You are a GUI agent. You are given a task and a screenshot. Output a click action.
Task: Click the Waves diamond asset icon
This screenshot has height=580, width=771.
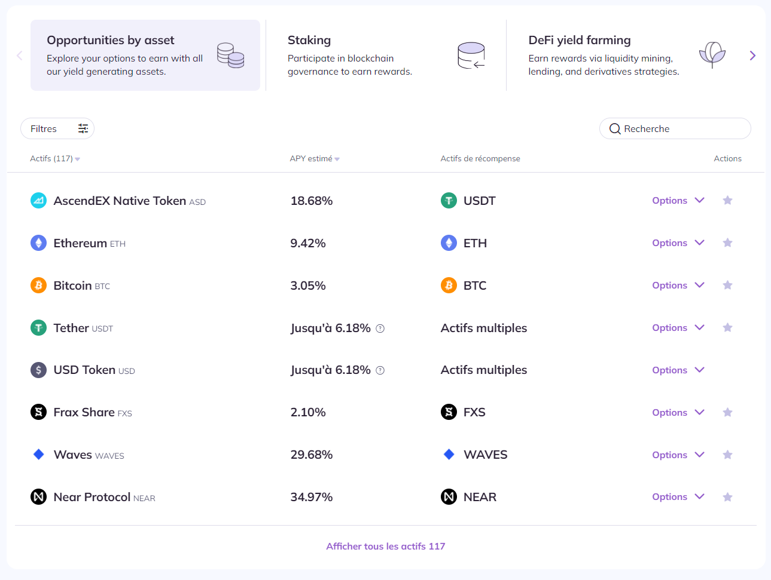pyautogui.click(x=38, y=455)
